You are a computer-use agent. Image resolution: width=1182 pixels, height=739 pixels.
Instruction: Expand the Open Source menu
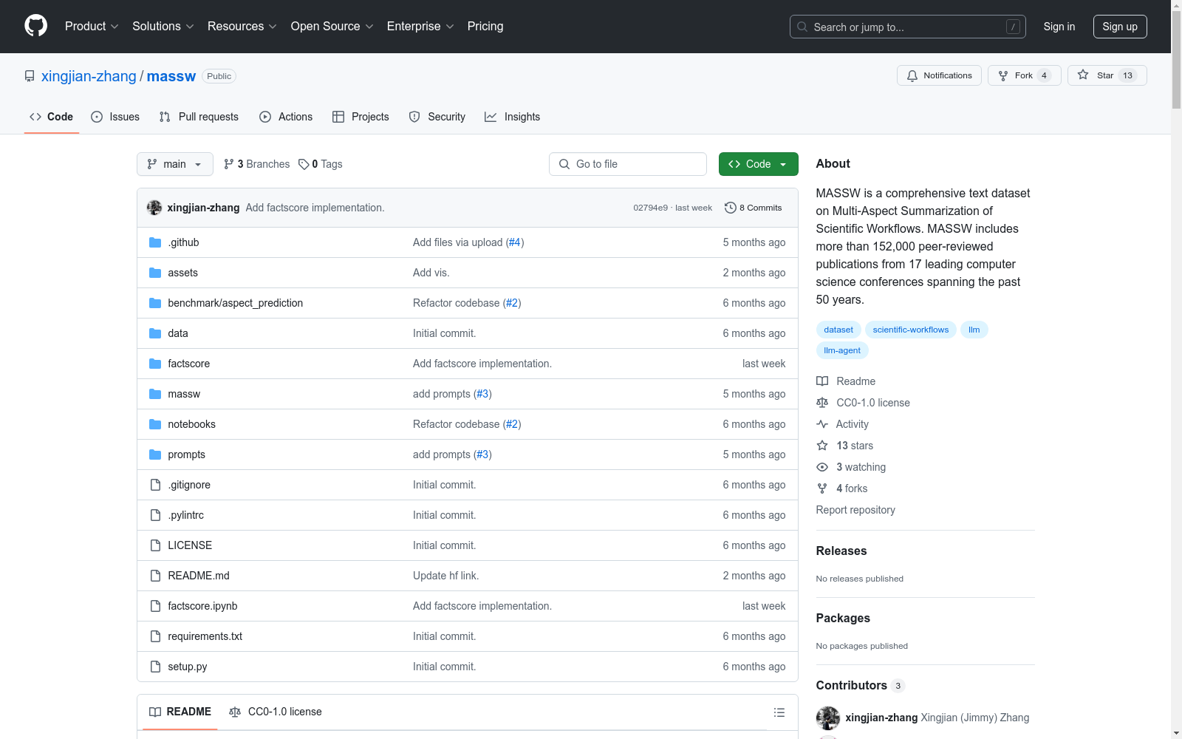332,27
